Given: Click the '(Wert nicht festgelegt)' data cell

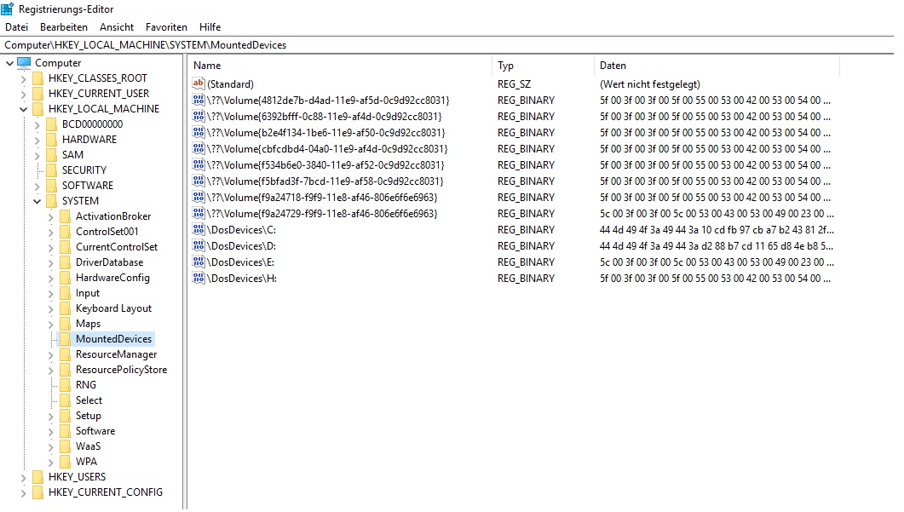Looking at the screenshot, I should coord(650,84).
